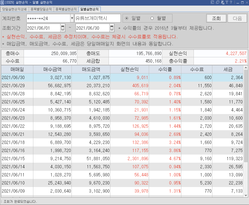Open the 종목별실현손익 tab

pyautogui.click(x=66, y=9)
